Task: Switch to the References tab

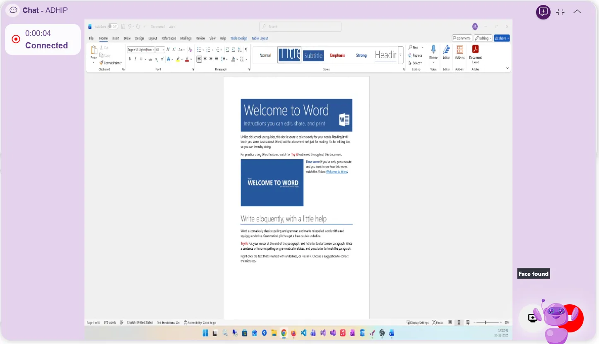Action: [x=169, y=38]
